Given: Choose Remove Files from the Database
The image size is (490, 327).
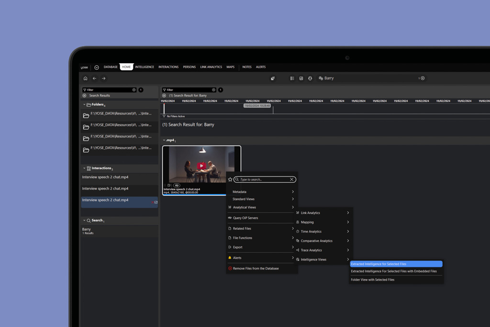Looking at the screenshot, I should pos(256,269).
